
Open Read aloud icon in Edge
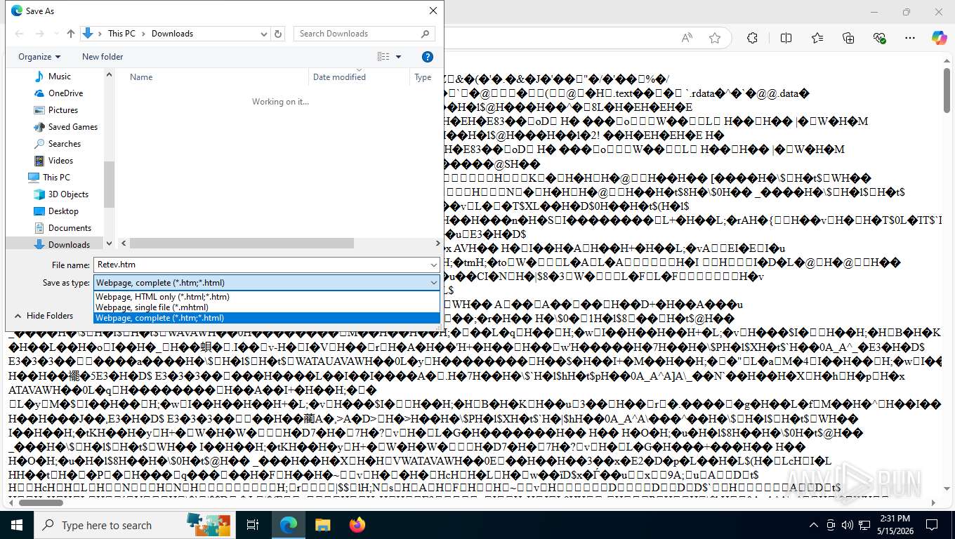pos(687,38)
